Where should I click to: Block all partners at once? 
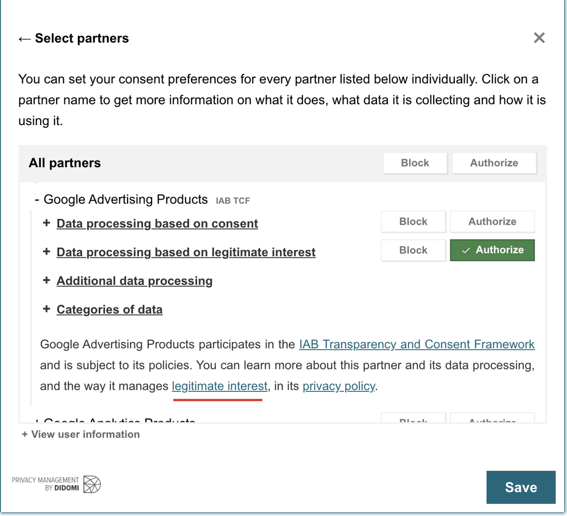[x=414, y=163]
